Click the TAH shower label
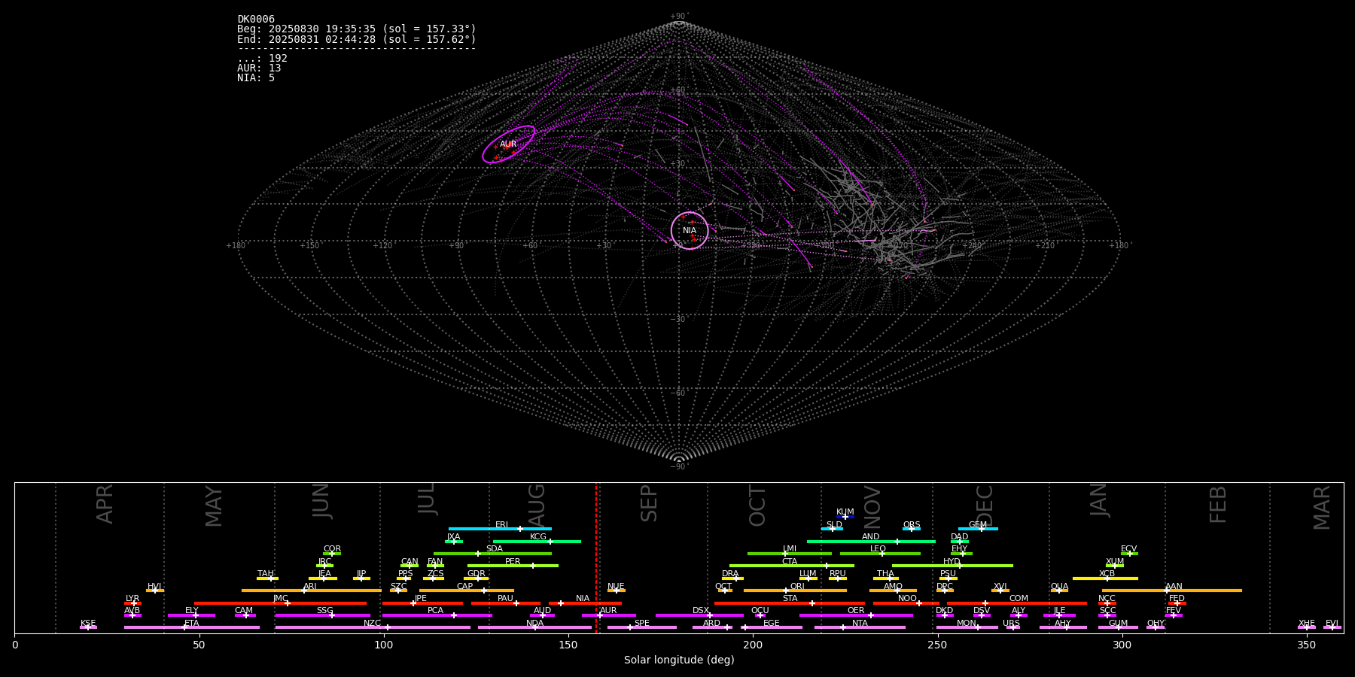The image size is (1355, 677). coord(266,574)
